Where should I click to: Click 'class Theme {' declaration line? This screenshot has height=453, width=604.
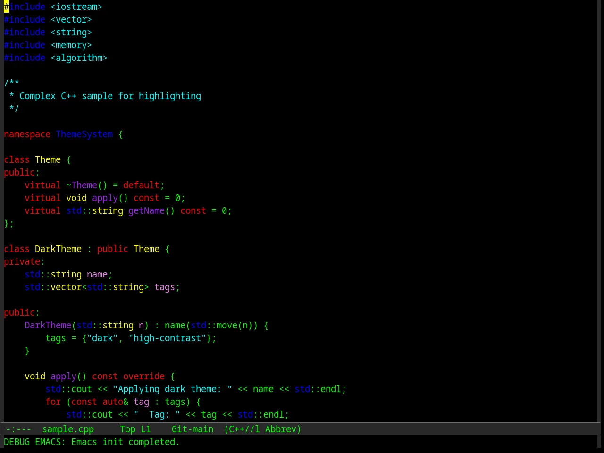[x=37, y=159]
